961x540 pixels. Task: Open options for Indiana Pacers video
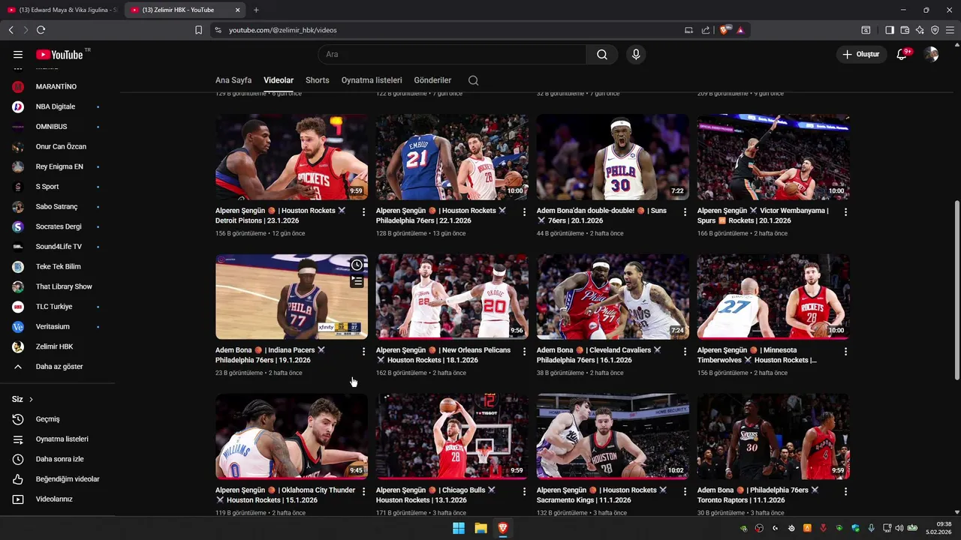[x=363, y=352]
